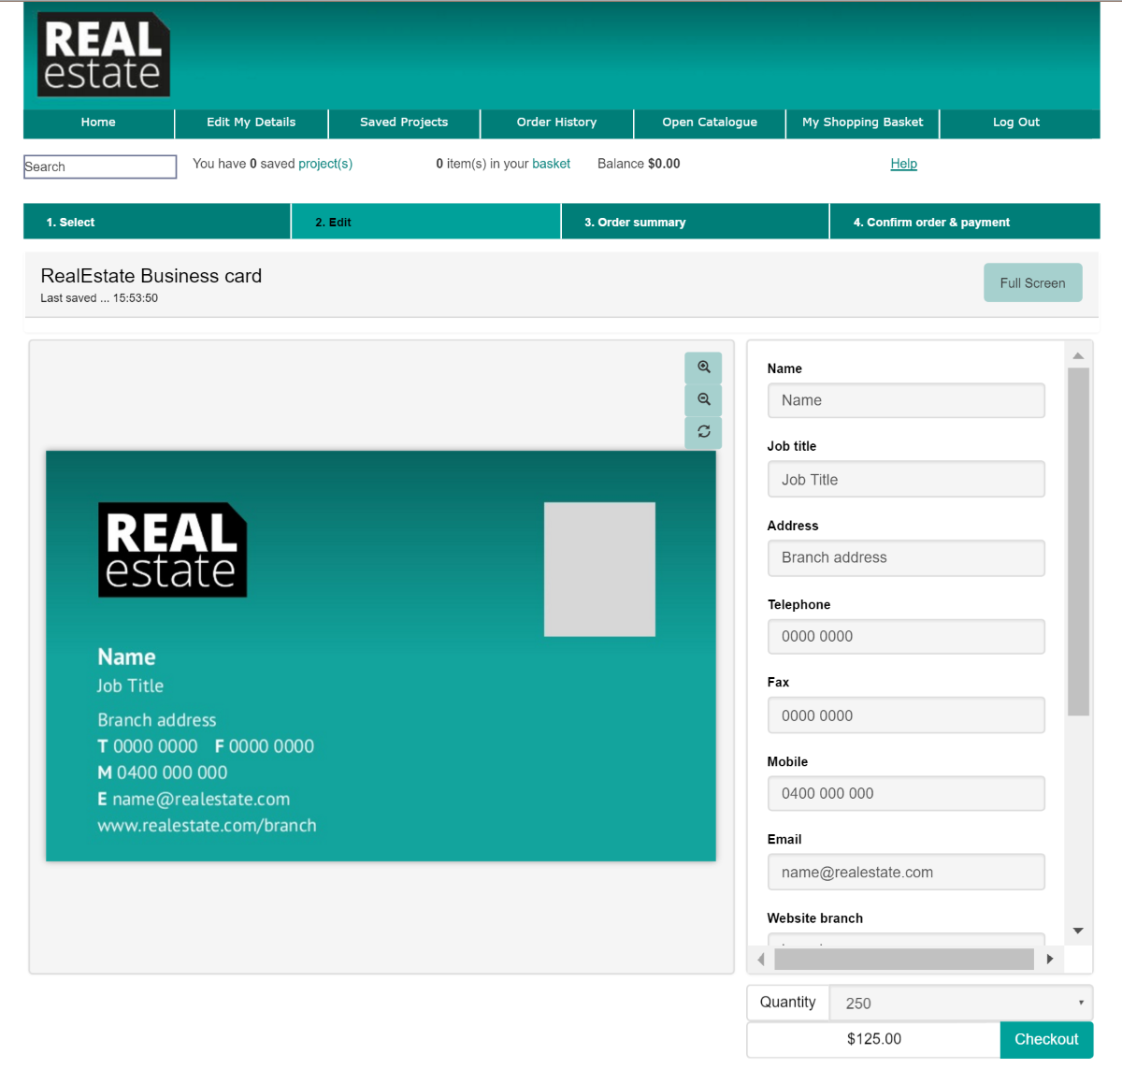Click the vertical scrollbar thumb of form
This screenshot has width=1122, height=1069.
coord(1078,542)
